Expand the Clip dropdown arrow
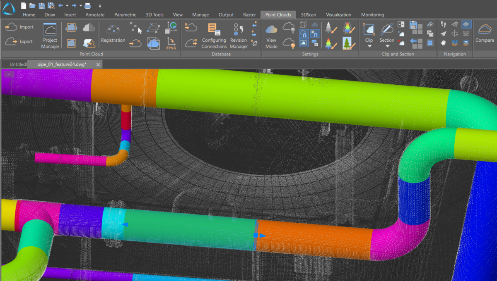The height and width of the screenshot is (281, 497). click(x=369, y=46)
